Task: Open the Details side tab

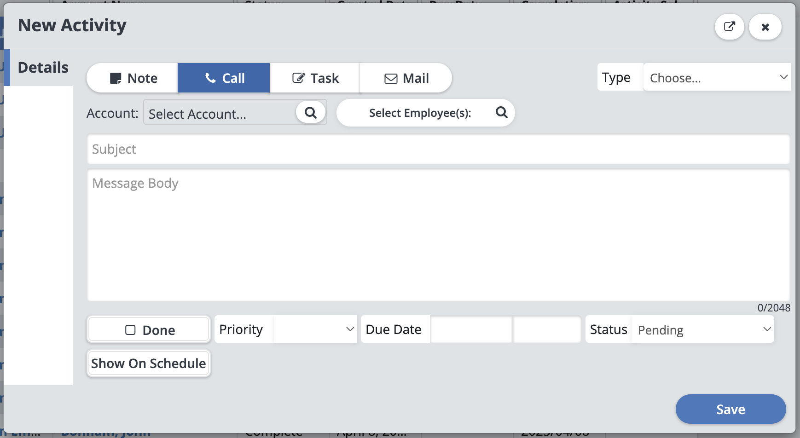Action: tap(42, 68)
